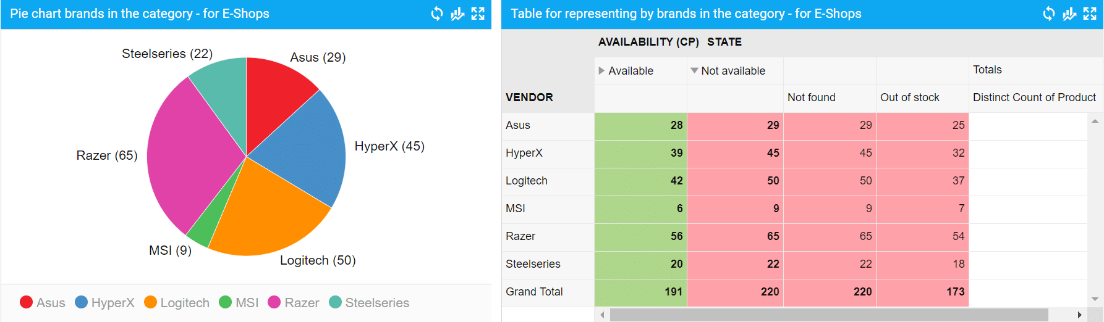This screenshot has height=322, width=1104.
Task: Toggle Asus series in pie legend
Action: click(x=43, y=303)
